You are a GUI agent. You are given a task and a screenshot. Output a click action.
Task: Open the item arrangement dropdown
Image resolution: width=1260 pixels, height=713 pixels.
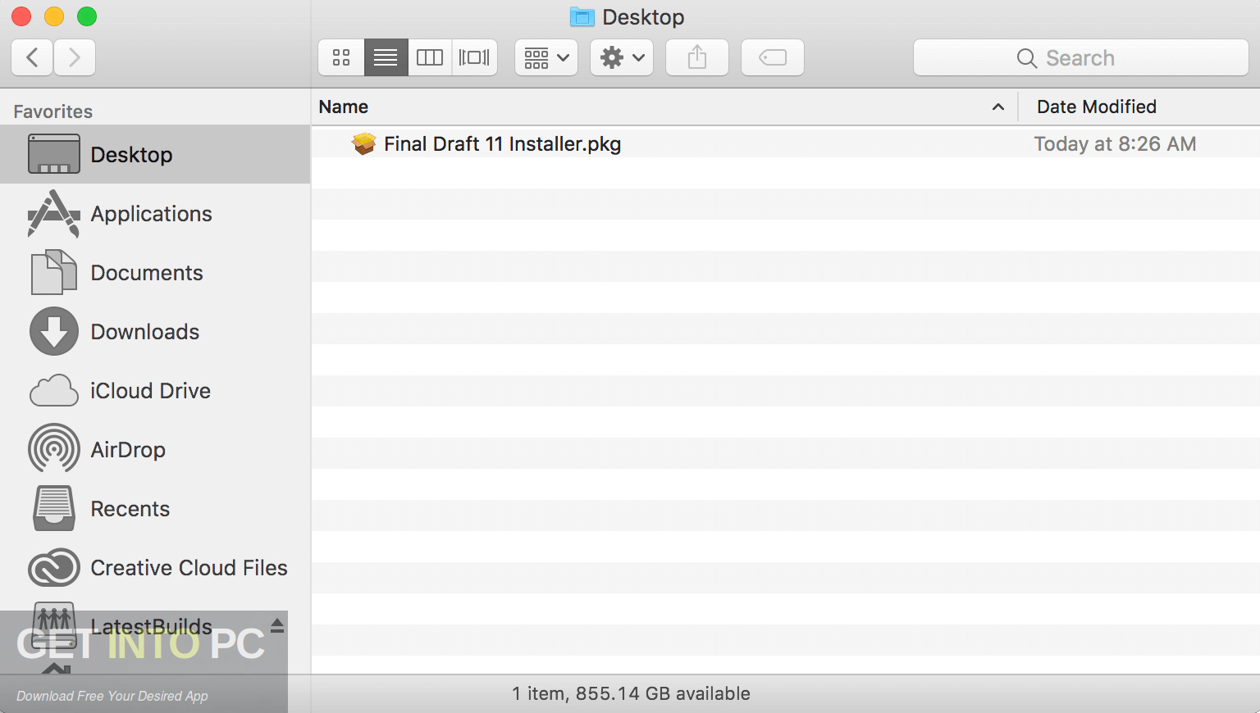coord(546,57)
